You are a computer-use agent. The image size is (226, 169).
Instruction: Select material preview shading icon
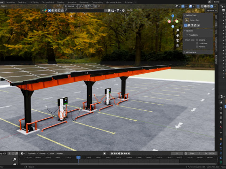(x=209, y=6)
